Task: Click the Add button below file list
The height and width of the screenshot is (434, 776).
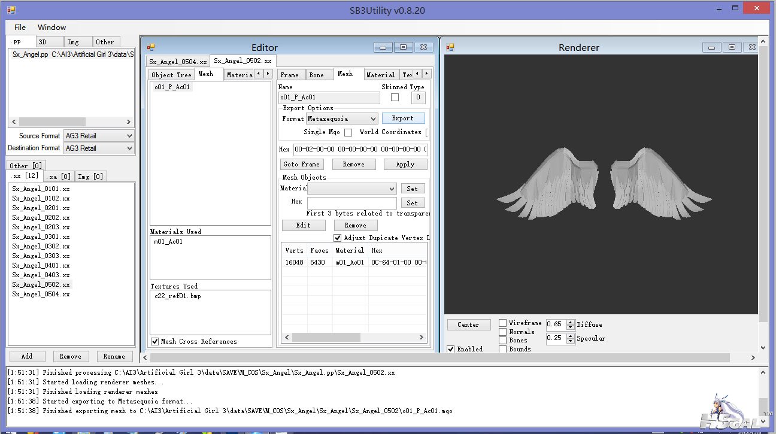Action: coord(27,356)
